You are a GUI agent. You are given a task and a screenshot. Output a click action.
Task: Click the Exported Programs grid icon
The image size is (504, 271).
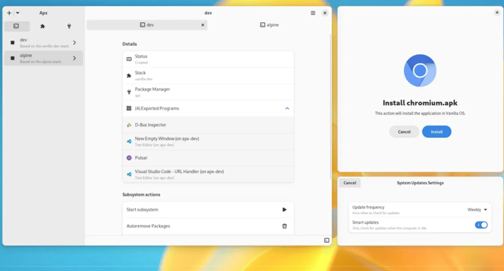click(x=129, y=109)
